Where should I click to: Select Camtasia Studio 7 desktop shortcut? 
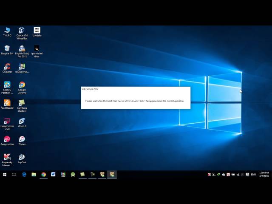tap(22, 106)
